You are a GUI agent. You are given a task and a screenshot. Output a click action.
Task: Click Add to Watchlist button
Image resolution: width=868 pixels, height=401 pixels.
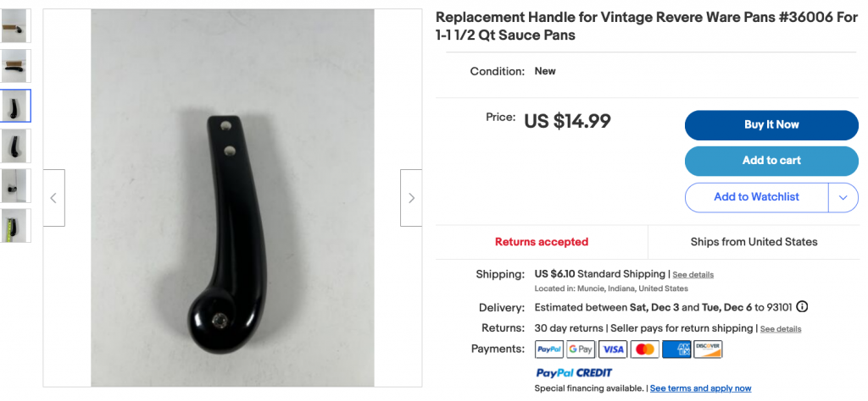coord(757,197)
